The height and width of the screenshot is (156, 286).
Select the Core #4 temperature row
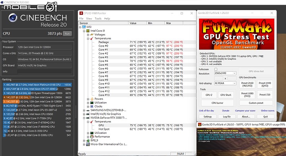coord(137,61)
